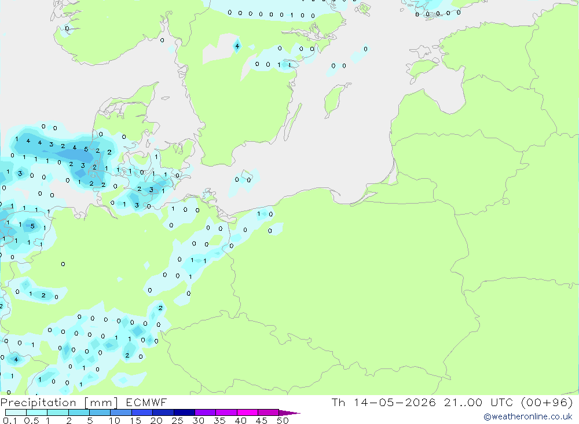Click the '50' legend scale label
The width and height of the screenshot is (579, 424).
(x=283, y=421)
